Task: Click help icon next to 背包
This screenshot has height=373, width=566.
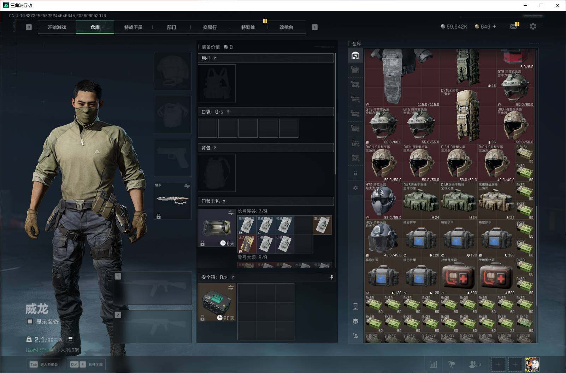Action: coord(215,148)
